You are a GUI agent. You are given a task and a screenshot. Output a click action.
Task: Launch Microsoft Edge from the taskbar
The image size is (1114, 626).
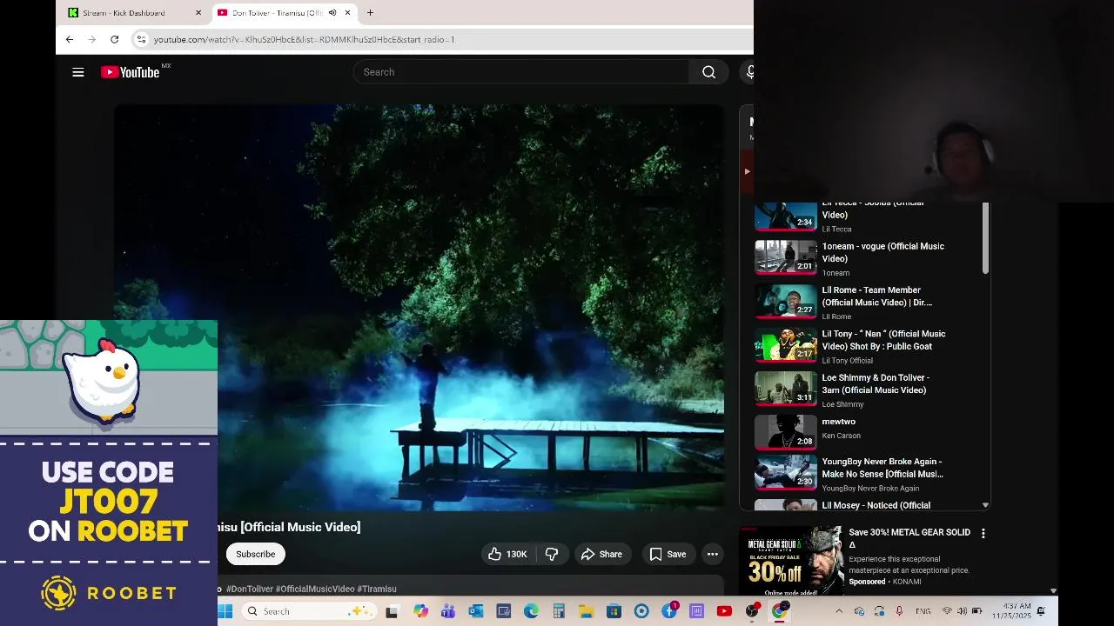(x=531, y=611)
